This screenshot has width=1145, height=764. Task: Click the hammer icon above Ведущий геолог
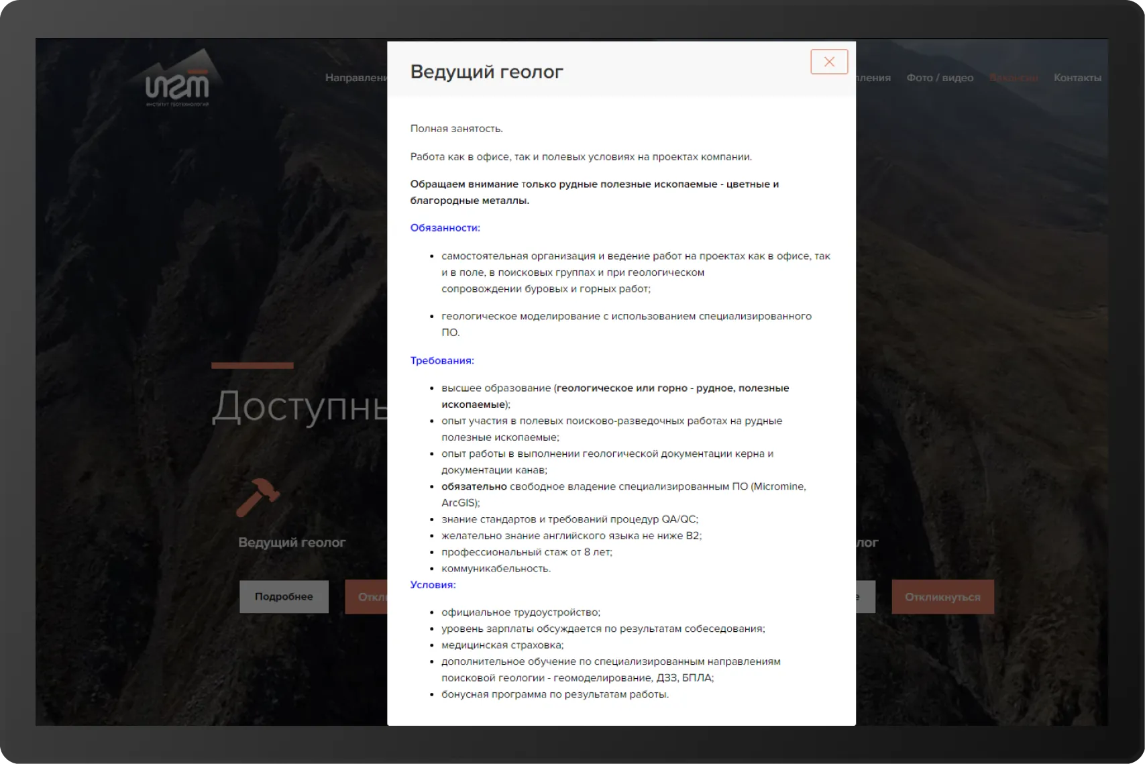click(258, 497)
